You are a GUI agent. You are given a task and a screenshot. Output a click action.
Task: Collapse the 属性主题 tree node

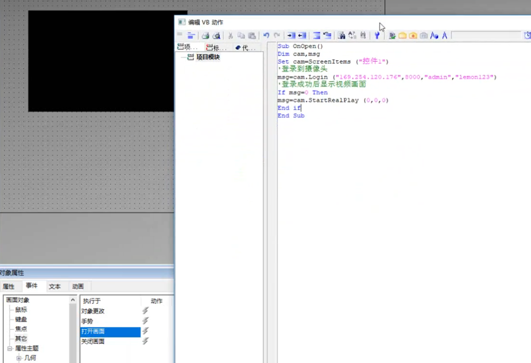click(10, 349)
